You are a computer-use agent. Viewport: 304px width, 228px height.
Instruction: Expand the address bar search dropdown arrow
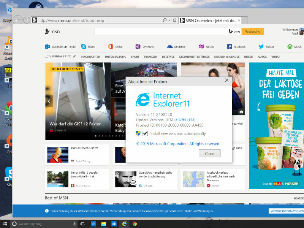pos(169,20)
